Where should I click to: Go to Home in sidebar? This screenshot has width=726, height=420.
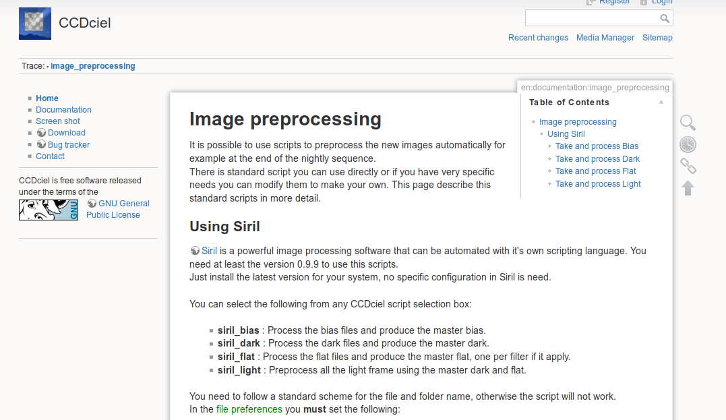pyautogui.click(x=47, y=98)
